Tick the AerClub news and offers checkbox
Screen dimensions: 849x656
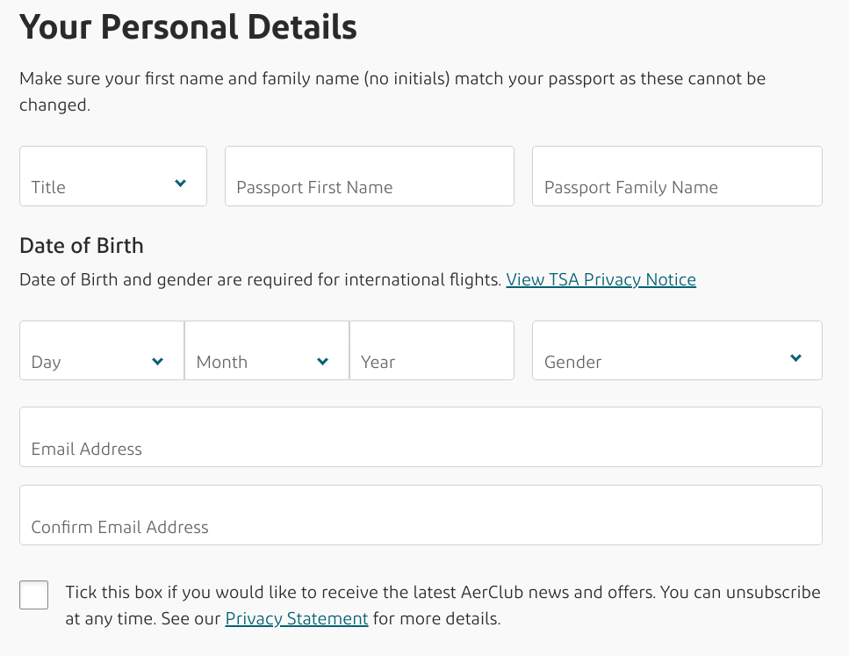coord(34,595)
